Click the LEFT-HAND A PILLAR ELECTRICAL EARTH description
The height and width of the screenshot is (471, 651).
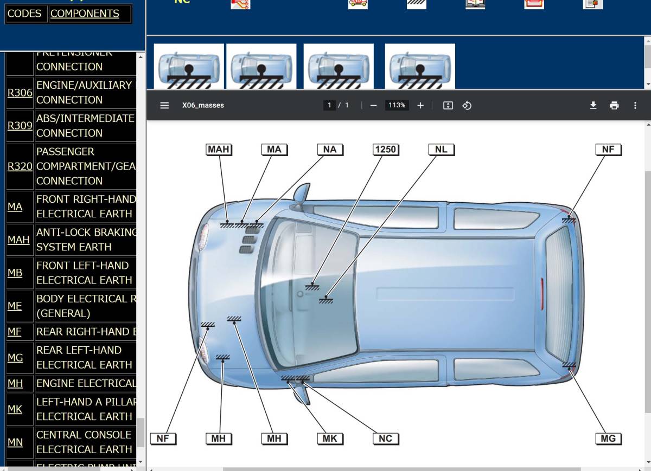click(85, 409)
